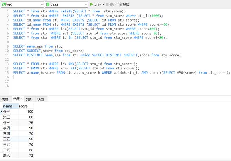The width and height of the screenshot is (231, 161).
Task: Switch to the 状态 tab
Action: click(x=41, y=99)
